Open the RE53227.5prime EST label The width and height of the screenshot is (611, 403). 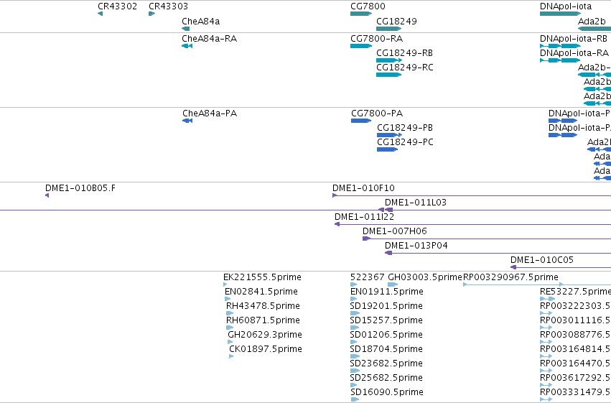pos(575,292)
